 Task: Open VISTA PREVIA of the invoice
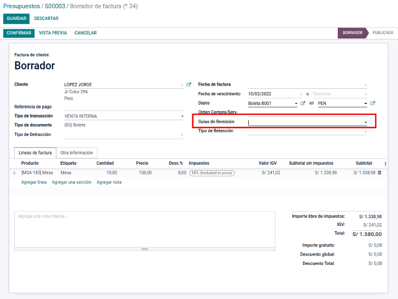[53, 33]
